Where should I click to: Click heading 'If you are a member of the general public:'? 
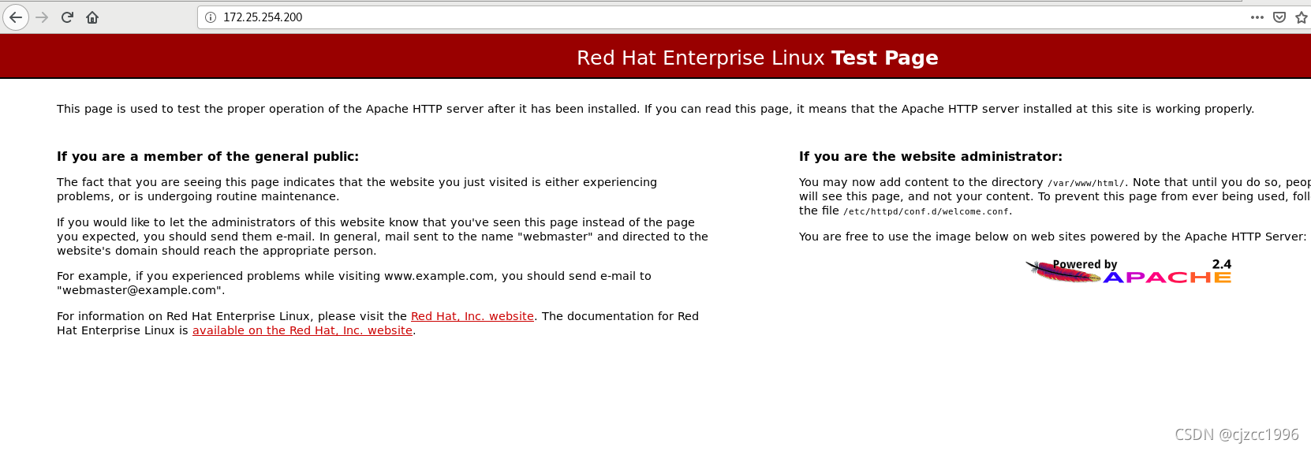(207, 156)
